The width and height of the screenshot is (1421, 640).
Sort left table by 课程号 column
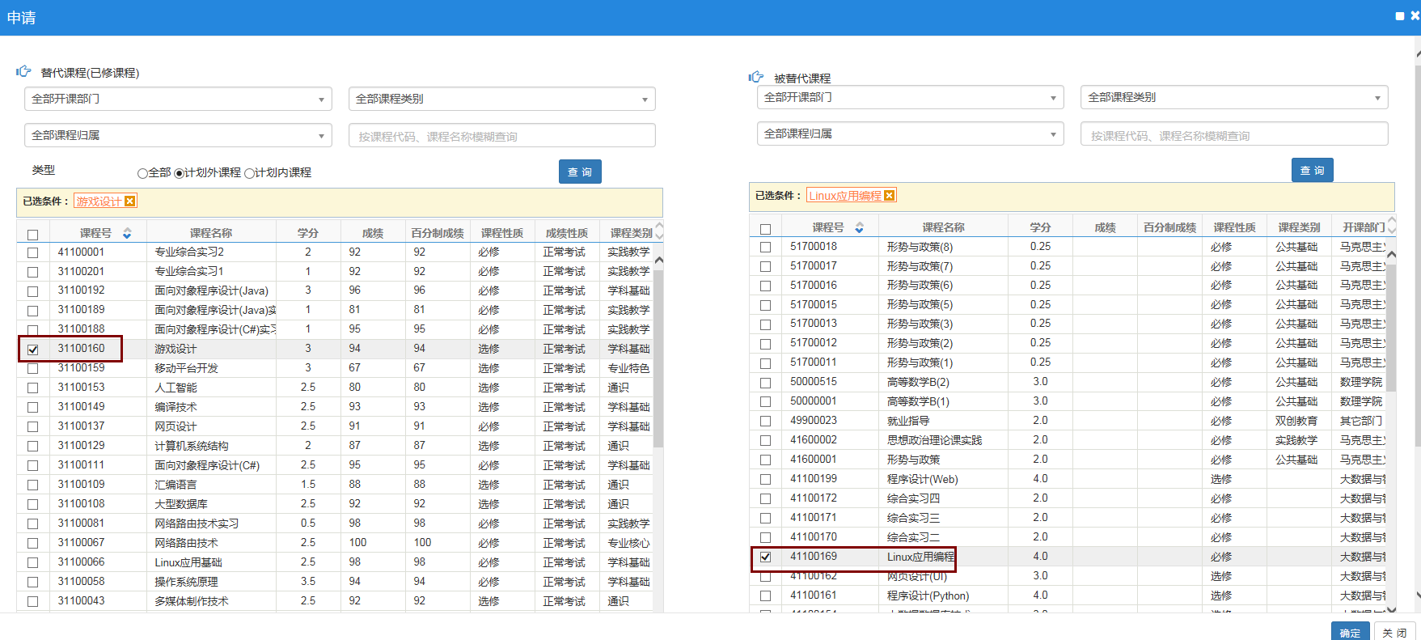click(127, 233)
